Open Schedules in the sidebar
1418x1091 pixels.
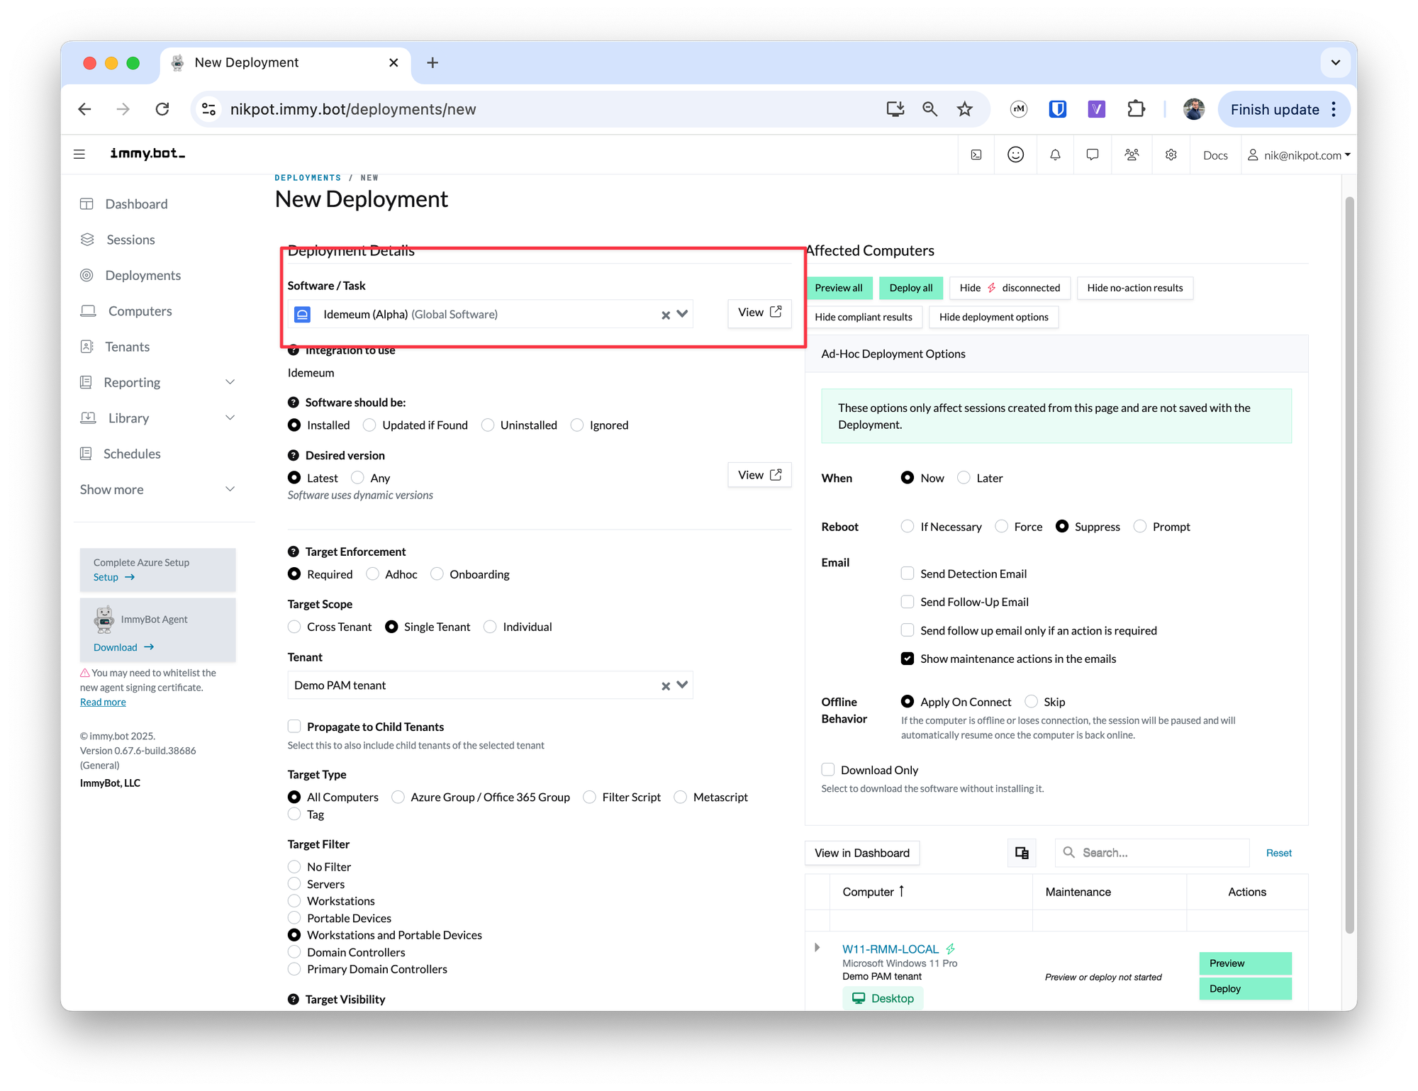(x=132, y=454)
